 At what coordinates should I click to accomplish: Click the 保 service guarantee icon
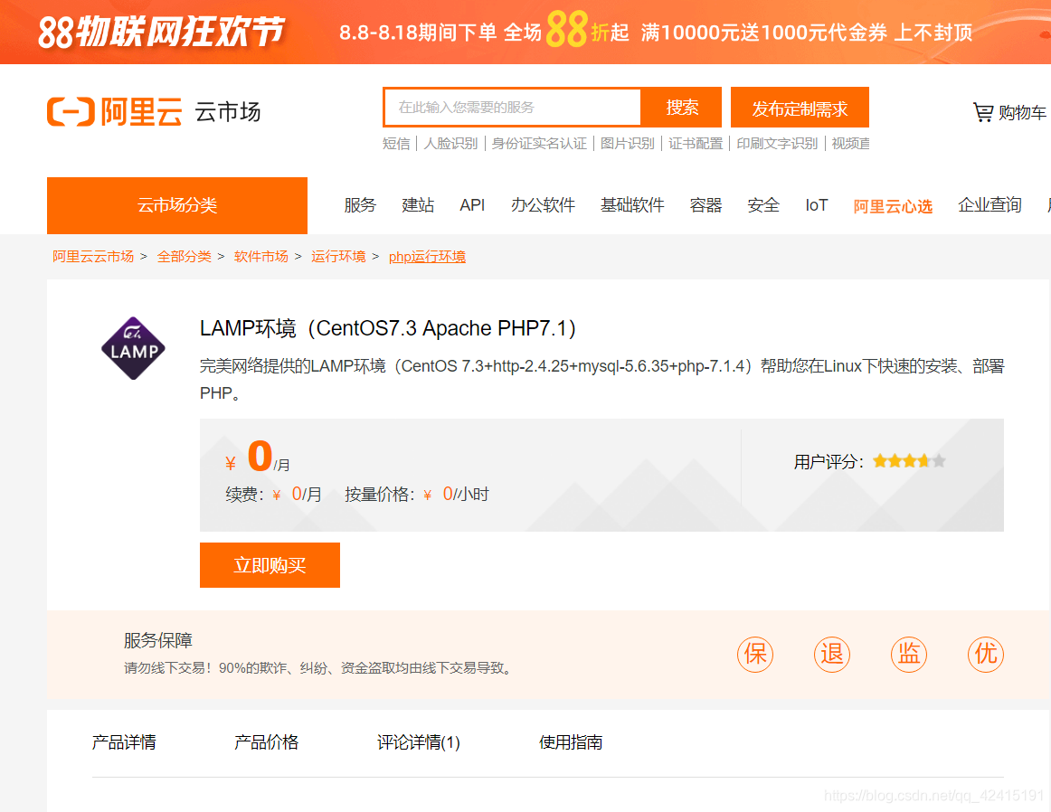pos(754,654)
